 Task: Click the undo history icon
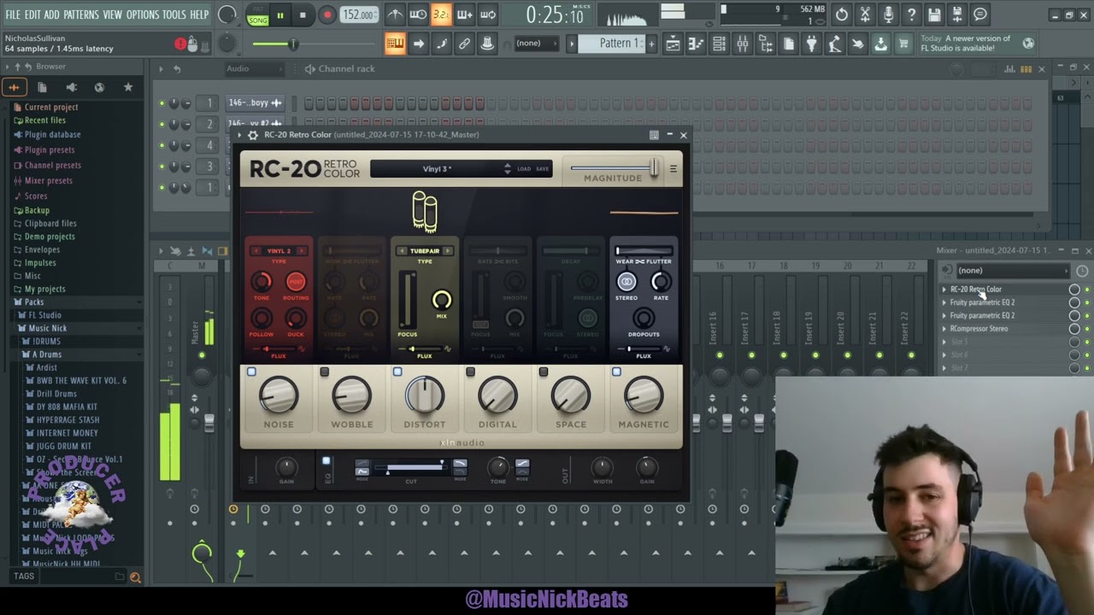(x=842, y=15)
